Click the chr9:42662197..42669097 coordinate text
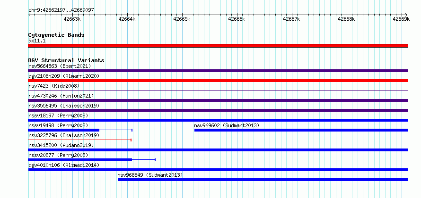Screen dimensions: 421x198 click(x=61, y=10)
